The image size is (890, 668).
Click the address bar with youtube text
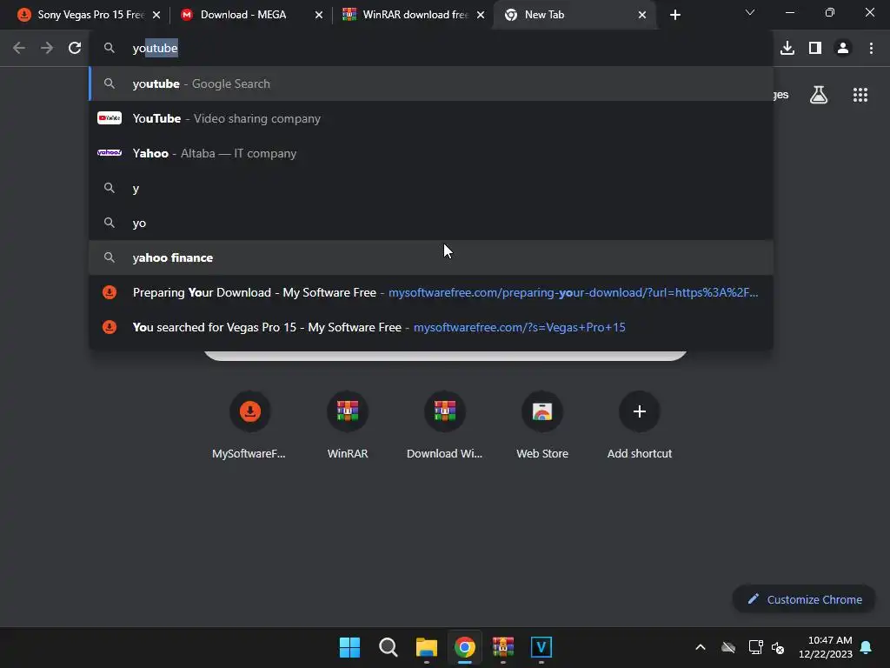click(431, 49)
